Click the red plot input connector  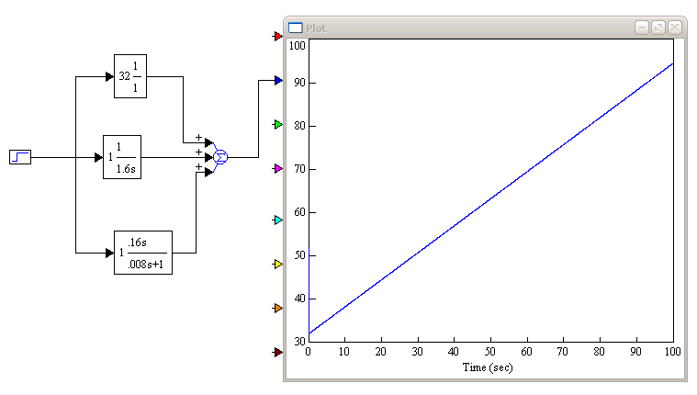tap(278, 37)
